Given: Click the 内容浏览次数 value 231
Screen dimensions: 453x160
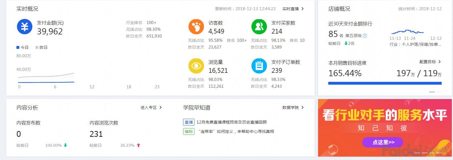Looking at the screenshot, I should pos(96,134).
